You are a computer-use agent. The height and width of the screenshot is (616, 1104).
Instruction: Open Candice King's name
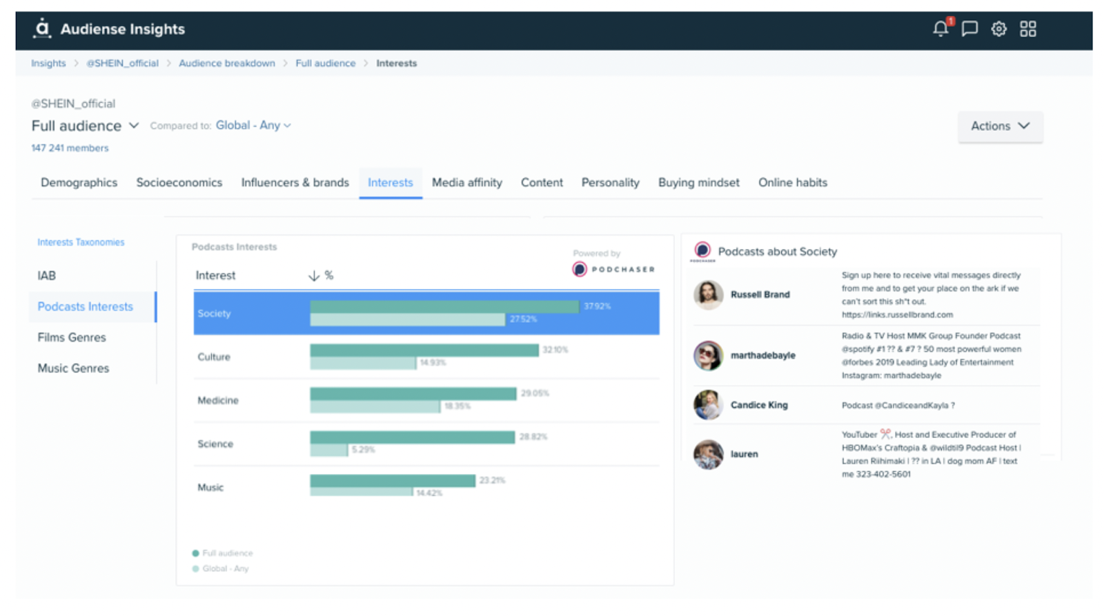tap(759, 405)
